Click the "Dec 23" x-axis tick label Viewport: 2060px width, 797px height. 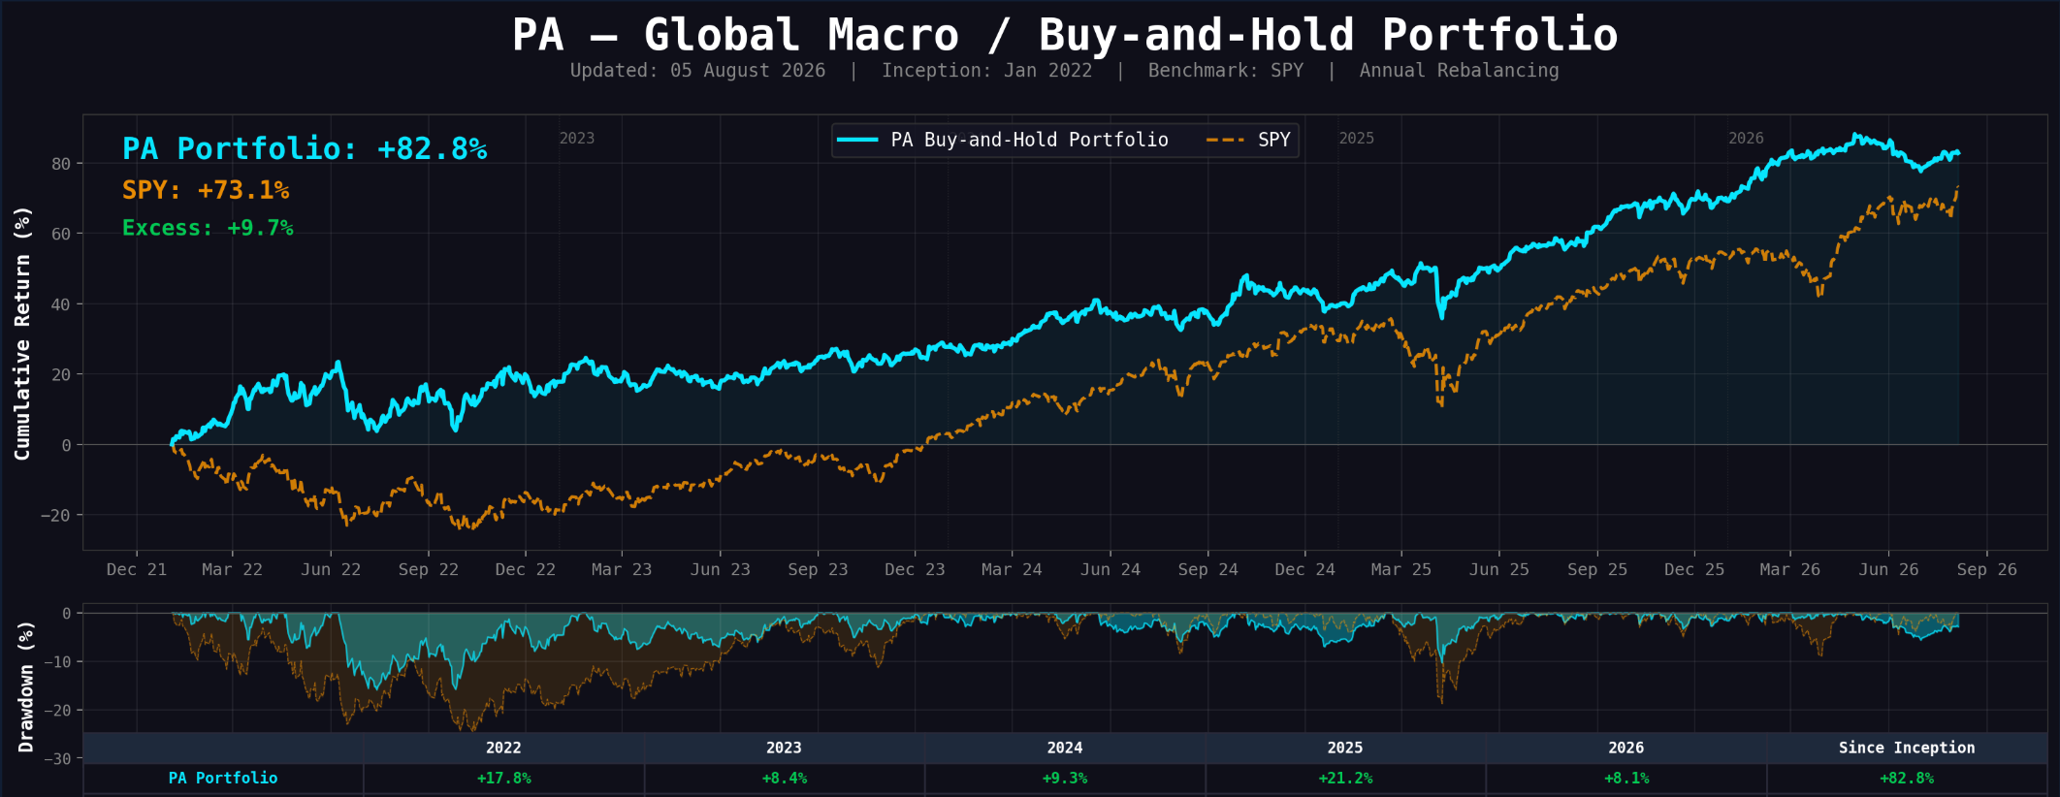(x=915, y=569)
